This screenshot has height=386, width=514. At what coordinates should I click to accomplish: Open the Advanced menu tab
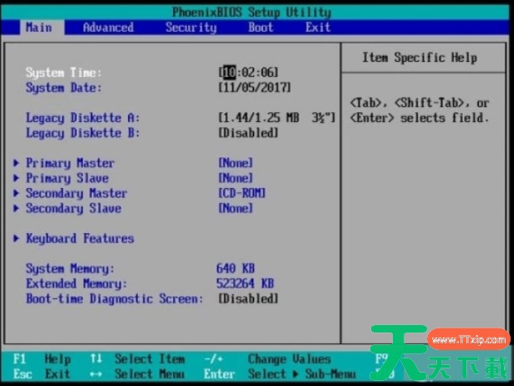tap(108, 28)
